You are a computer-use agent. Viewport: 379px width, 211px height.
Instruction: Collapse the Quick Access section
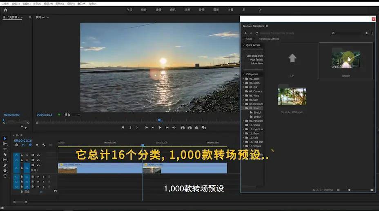click(x=244, y=45)
